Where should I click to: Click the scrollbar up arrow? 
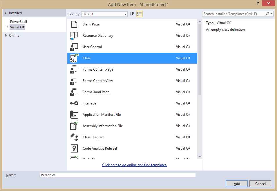click(x=200, y=21)
